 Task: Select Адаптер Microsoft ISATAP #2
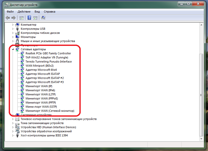pos(45,78)
